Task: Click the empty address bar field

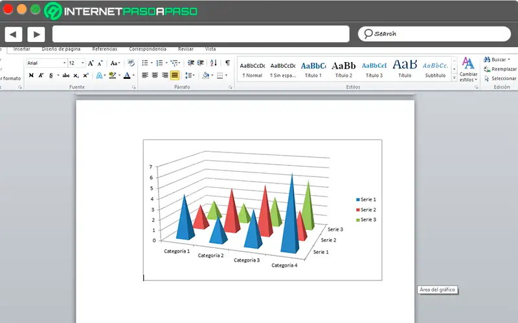Action: pos(201,34)
